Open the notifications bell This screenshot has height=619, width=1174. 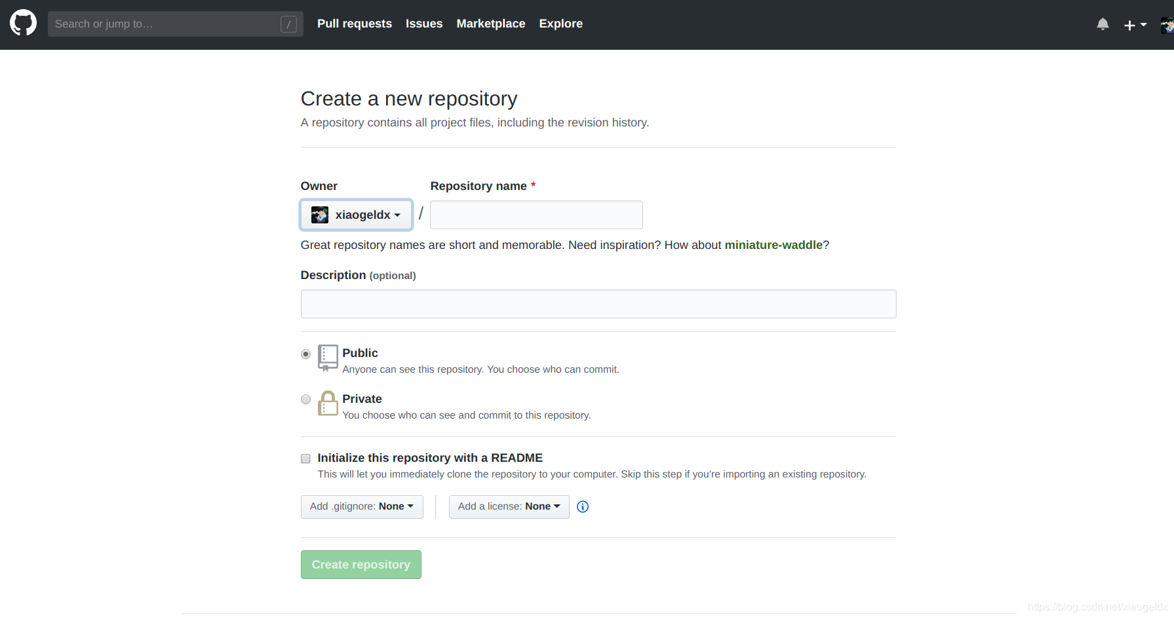coord(1103,24)
